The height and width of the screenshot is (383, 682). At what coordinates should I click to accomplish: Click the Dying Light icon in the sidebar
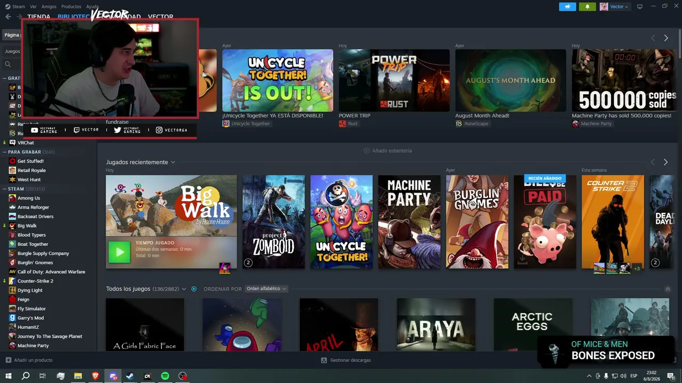click(x=12, y=290)
